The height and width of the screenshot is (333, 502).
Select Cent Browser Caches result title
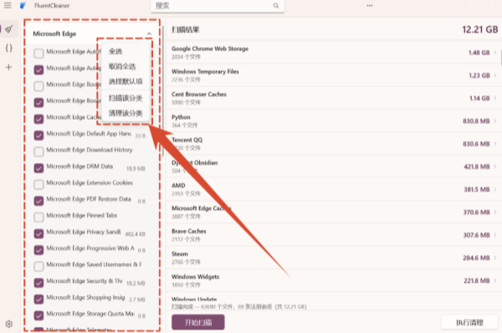pos(199,95)
